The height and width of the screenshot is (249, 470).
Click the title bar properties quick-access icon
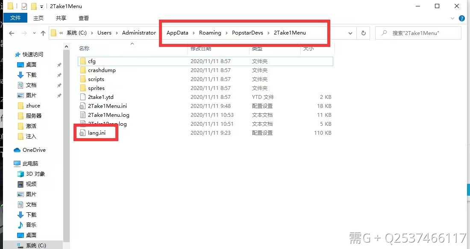pyautogui.click(x=24, y=6)
